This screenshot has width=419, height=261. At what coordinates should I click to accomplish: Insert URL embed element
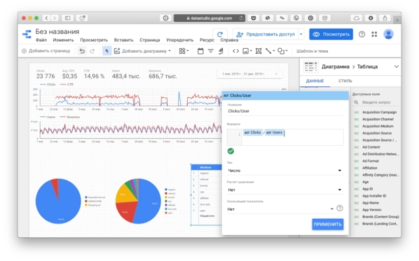[236, 51]
